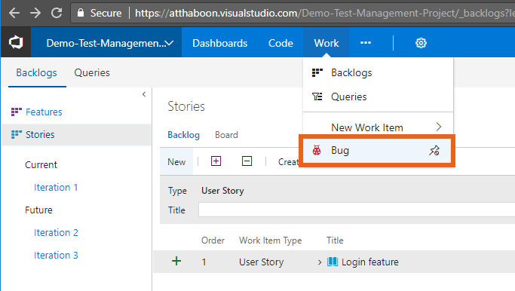This screenshot has height=291, width=515.
Task: Click the Login feature title
Action: pos(369,262)
